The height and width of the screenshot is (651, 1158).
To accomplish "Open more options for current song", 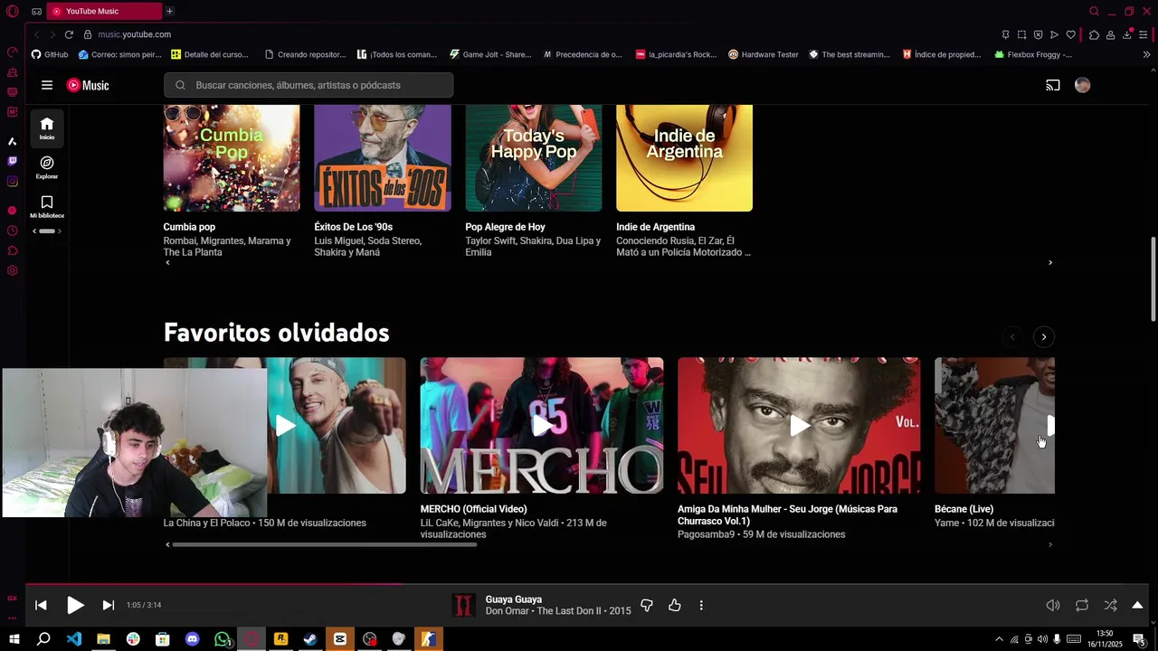I will (701, 605).
